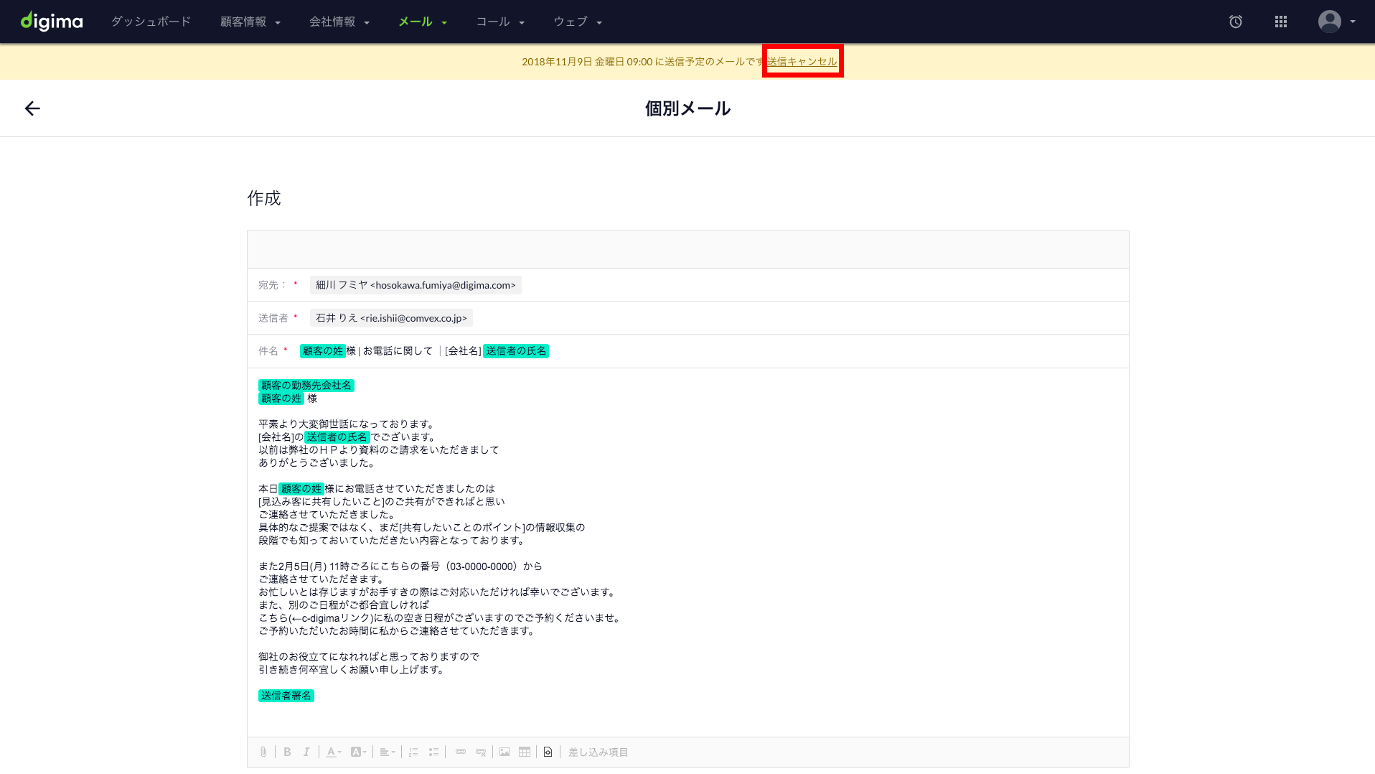Click the 顧客の勤務先会社名 tag in body
Image resolution: width=1375 pixels, height=774 pixels.
(306, 386)
